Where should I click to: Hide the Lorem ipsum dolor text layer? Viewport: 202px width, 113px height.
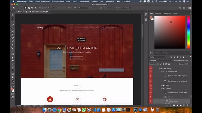coord(151,93)
